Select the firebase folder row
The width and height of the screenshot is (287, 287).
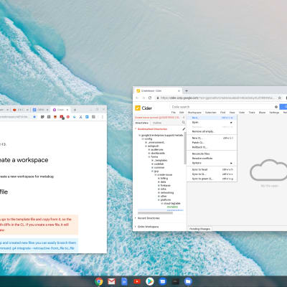[165, 185]
